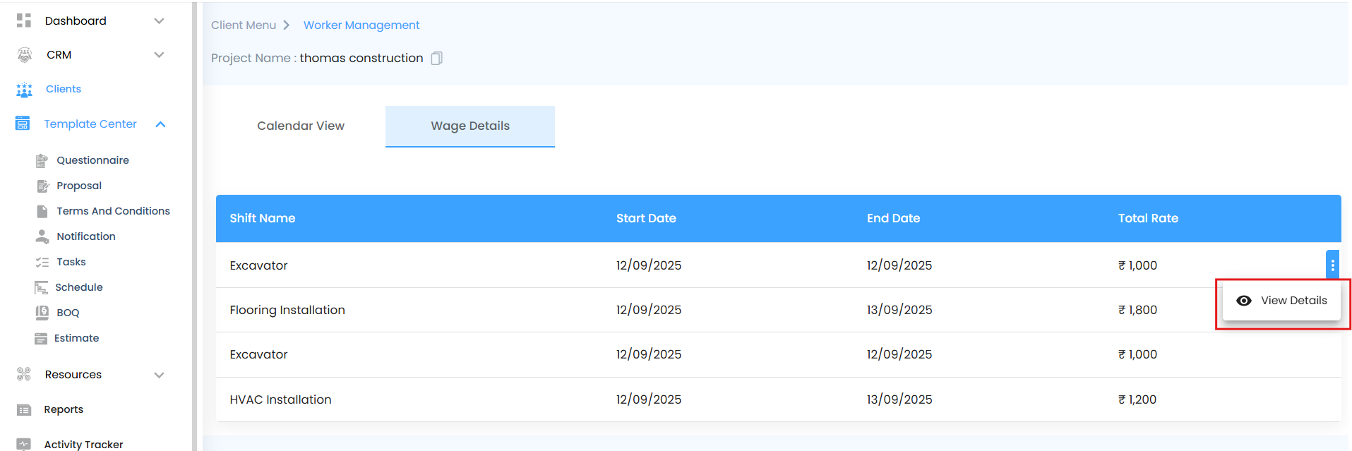
Task: Select the Wage Details tab
Action: click(470, 126)
